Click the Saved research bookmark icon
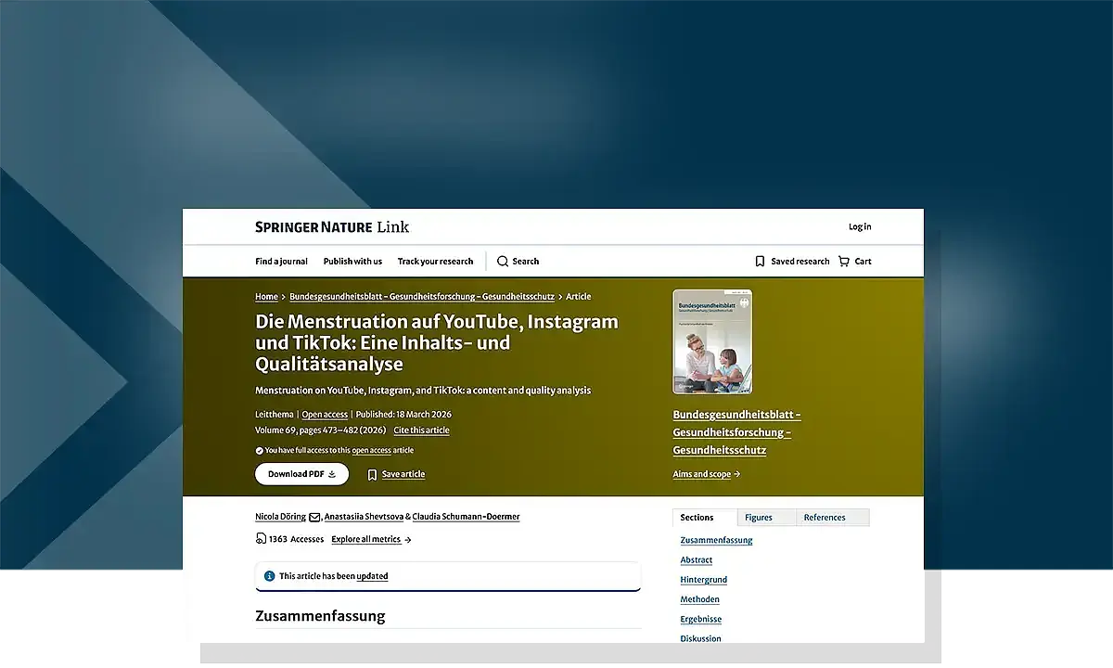Viewport: 1113px width, 668px height. tap(760, 262)
